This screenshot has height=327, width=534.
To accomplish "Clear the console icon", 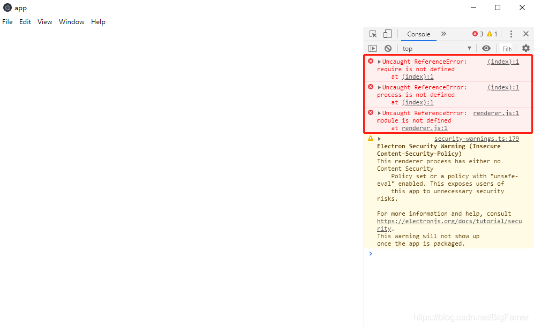I will (388, 48).
